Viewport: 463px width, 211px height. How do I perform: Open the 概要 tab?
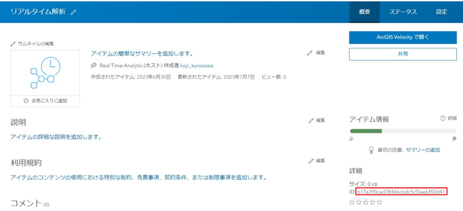point(365,12)
